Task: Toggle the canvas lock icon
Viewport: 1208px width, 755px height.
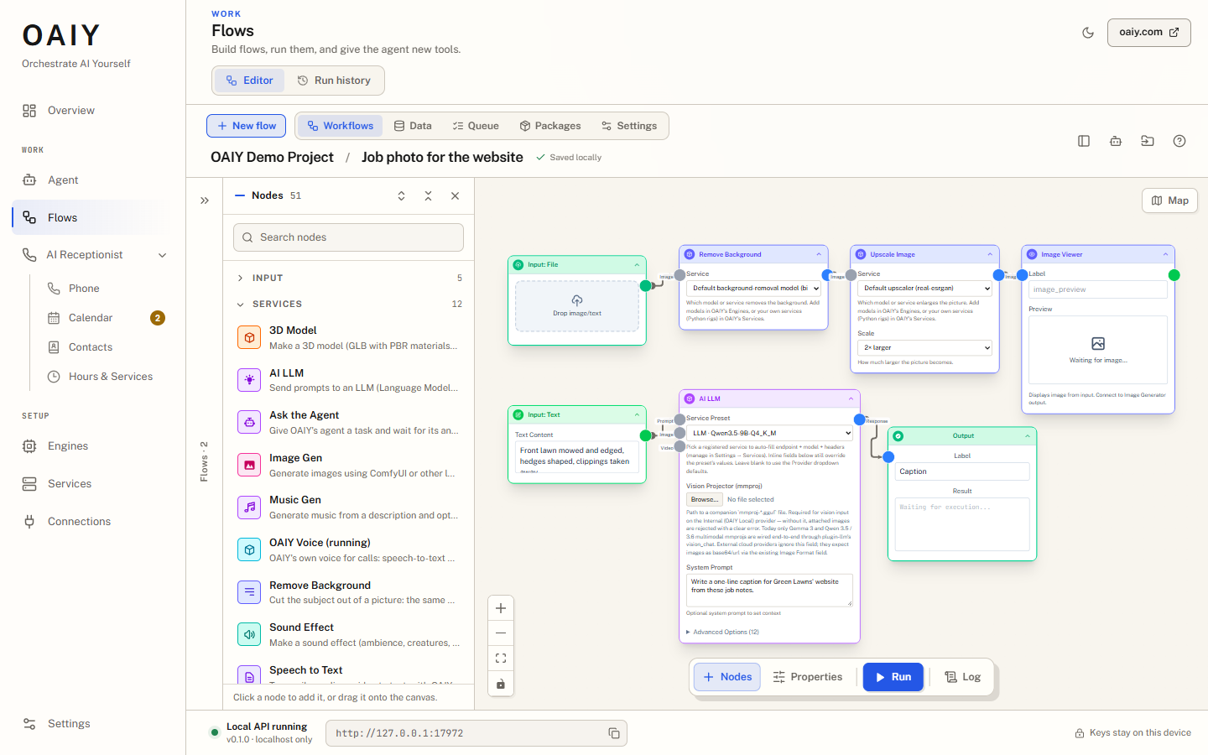Action: [501, 684]
